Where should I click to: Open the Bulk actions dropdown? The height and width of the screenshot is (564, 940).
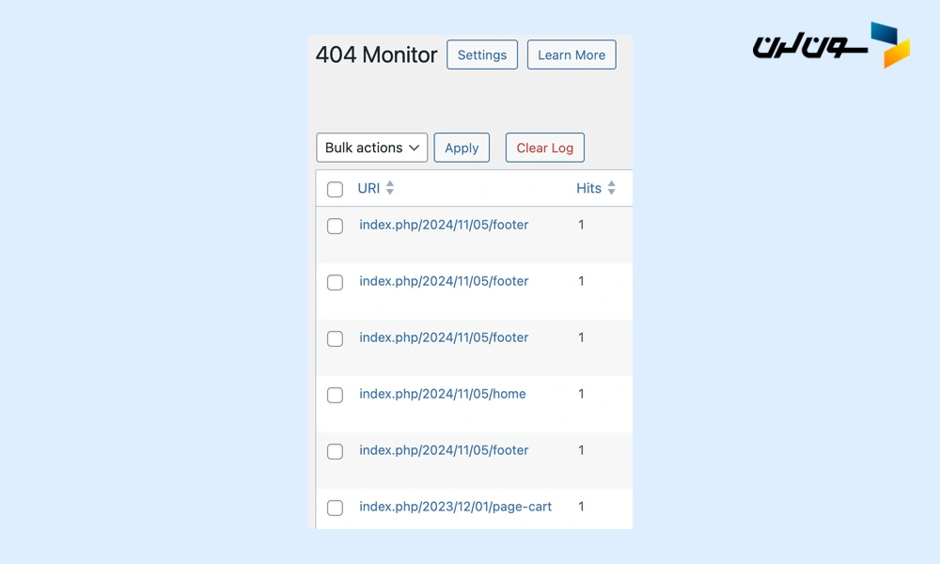371,148
